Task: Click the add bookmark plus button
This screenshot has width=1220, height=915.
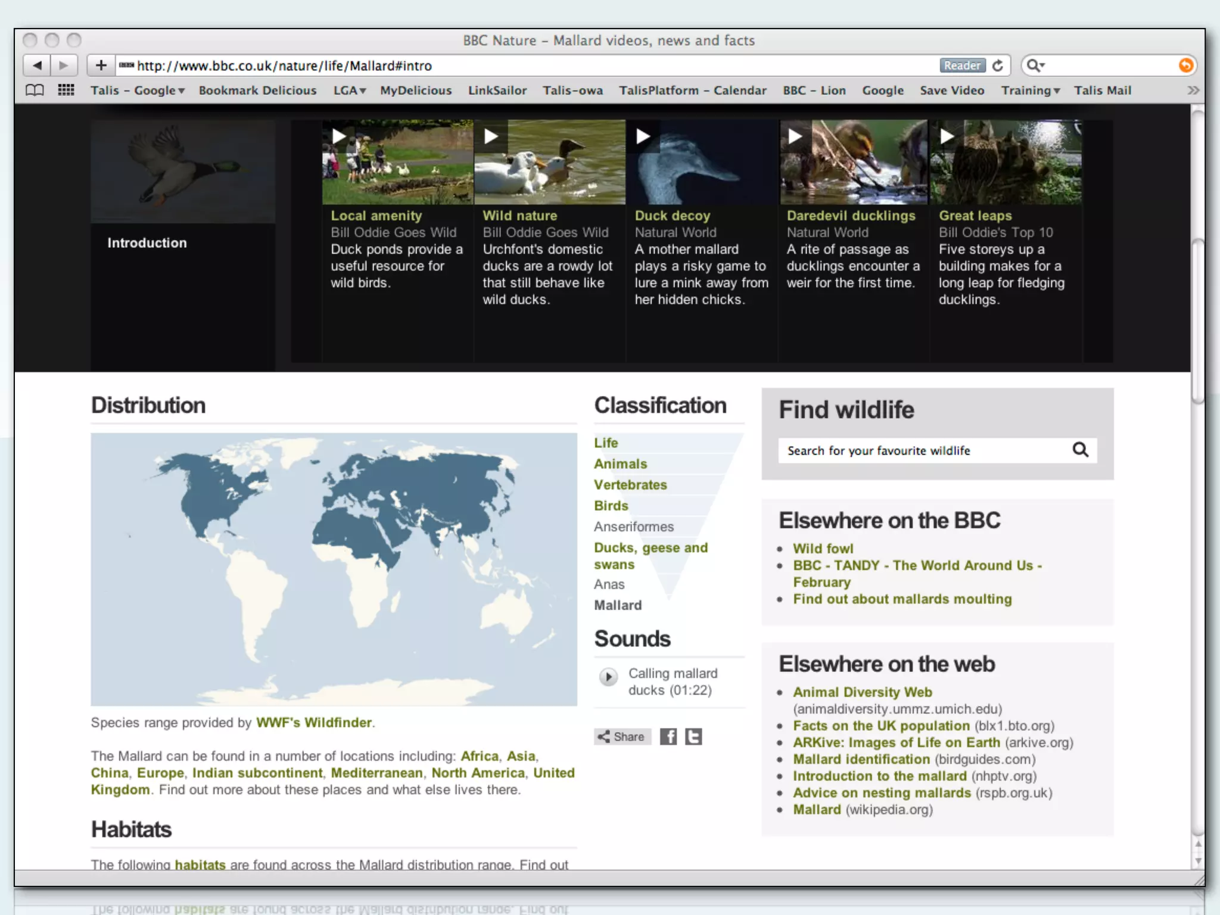Action: 101,66
